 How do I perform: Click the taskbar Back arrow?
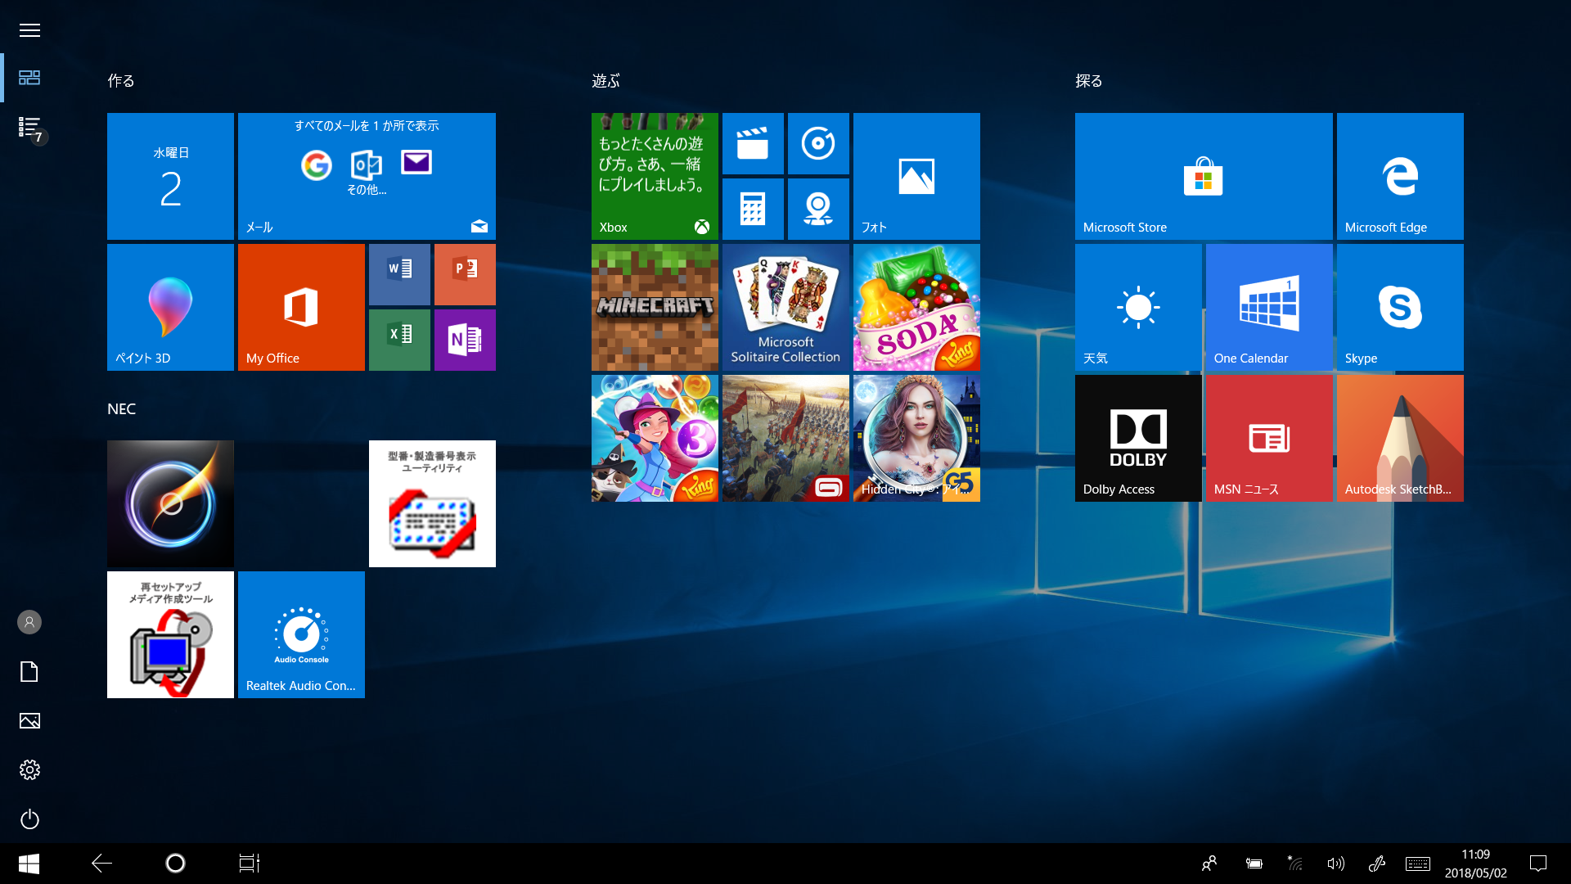click(x=101, y=864)
